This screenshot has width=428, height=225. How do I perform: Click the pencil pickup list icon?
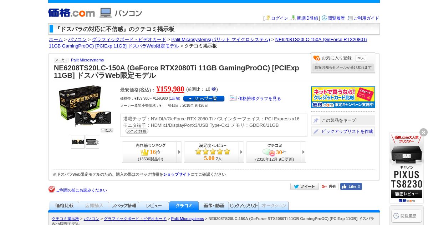(x=316, y=131)
